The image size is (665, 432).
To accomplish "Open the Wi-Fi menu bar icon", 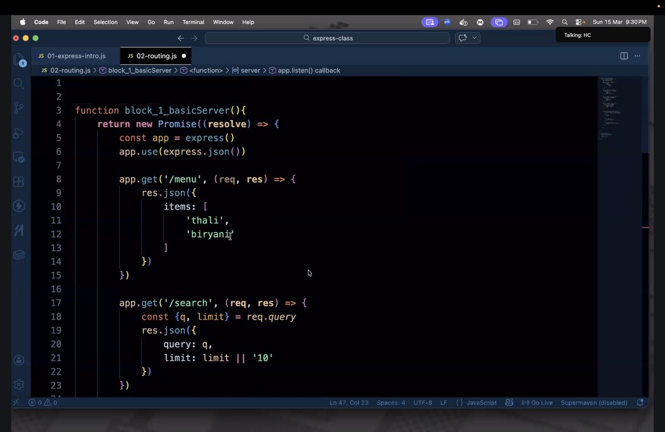I will 550,22.
